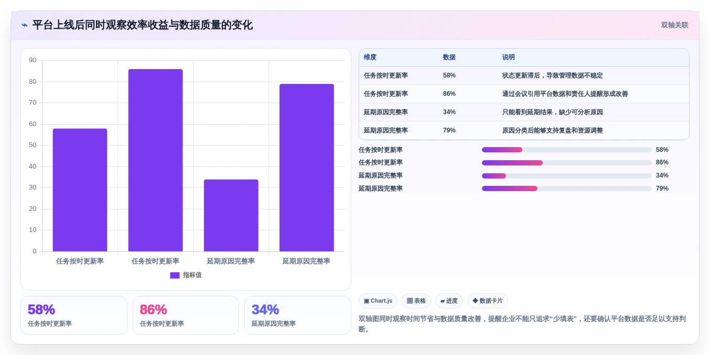Click the Chart.js tag
Image resolution: width=710 pixels, height=355 pixels.
(378, 301)
